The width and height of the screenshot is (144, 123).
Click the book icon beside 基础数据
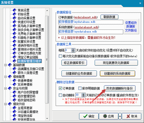click(x=10, y=65)
